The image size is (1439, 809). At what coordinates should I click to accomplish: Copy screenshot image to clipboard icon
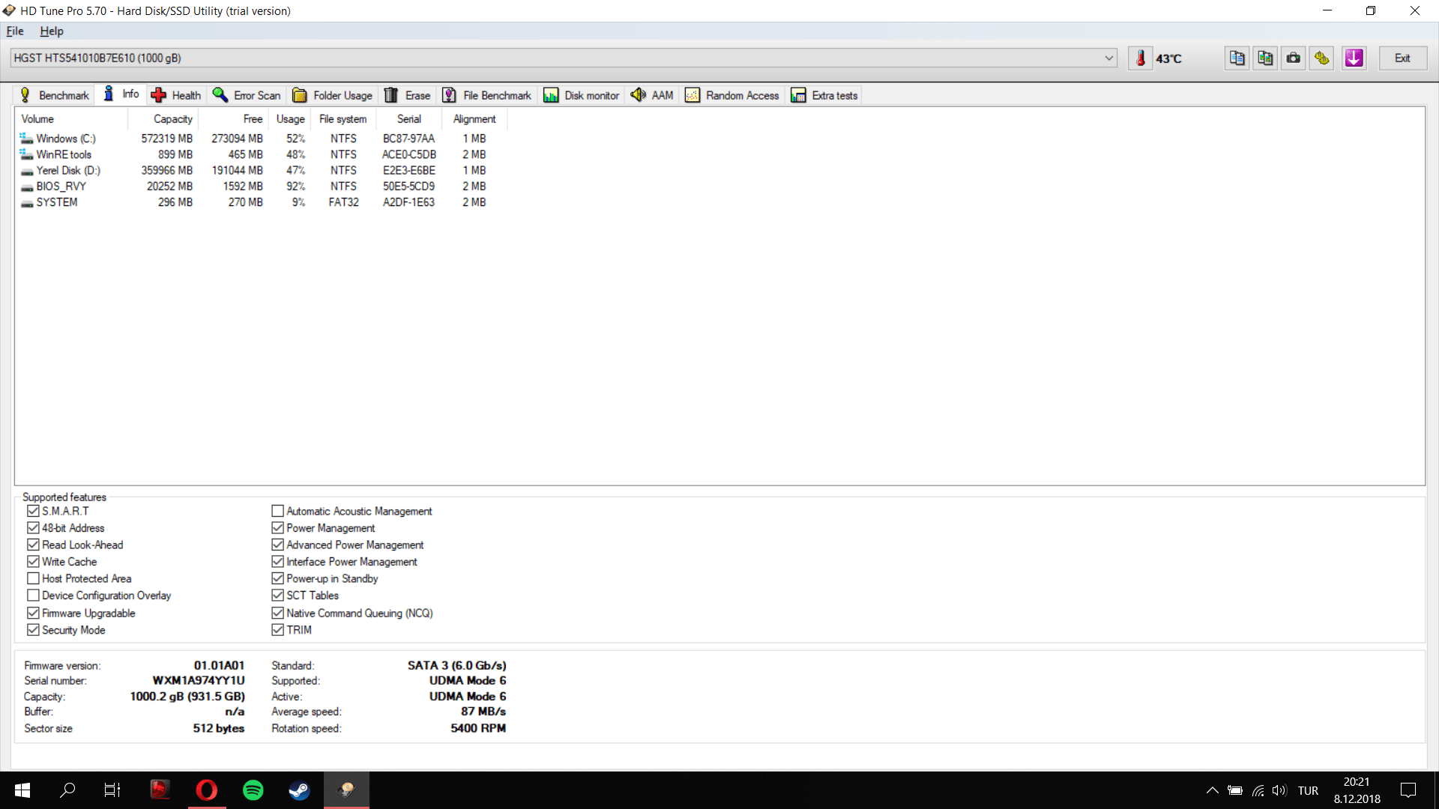1265,58
